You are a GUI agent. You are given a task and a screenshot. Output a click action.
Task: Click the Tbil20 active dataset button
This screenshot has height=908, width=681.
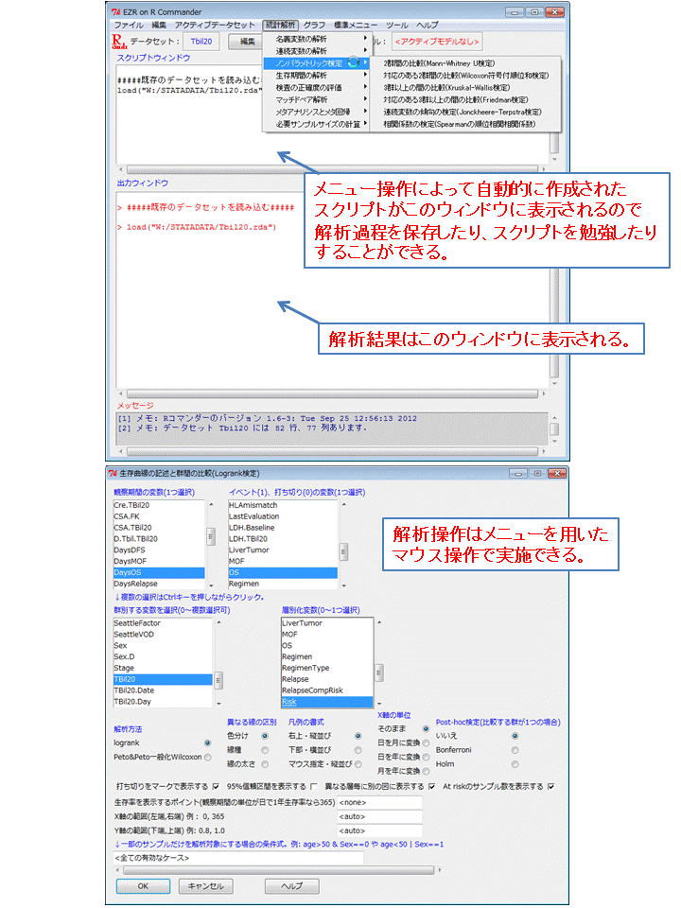pos(201,42)
